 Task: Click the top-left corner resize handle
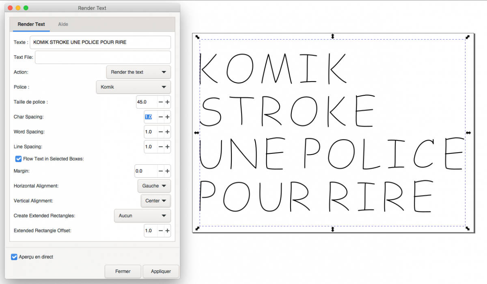click(197, 37)
